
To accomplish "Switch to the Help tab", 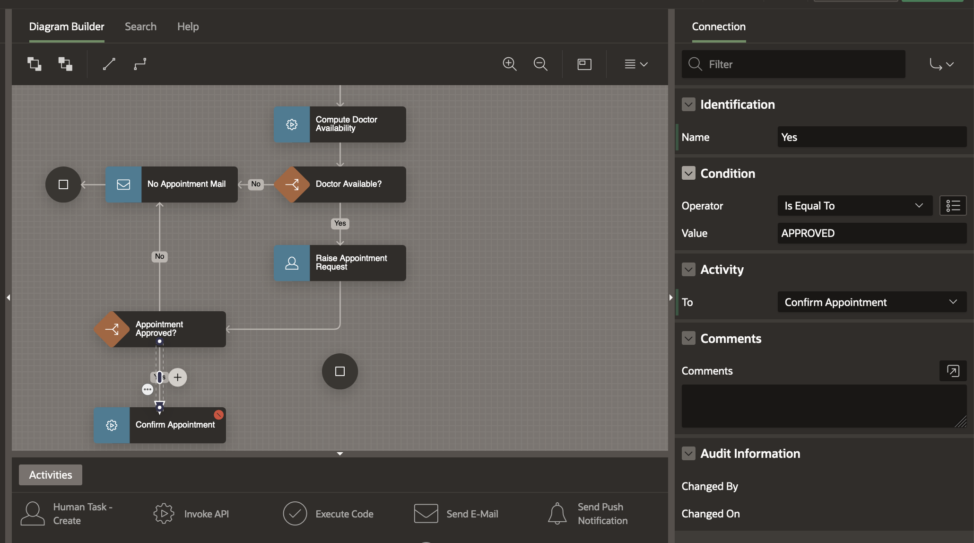I will (188, 26).
